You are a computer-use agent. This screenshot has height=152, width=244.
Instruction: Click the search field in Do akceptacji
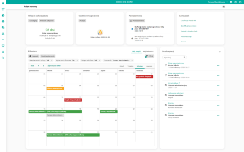tap(174, 57)
